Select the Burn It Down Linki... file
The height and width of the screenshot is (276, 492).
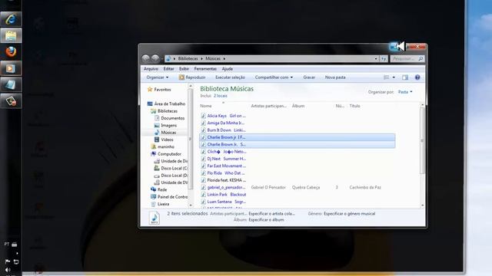tap(226, 130)
